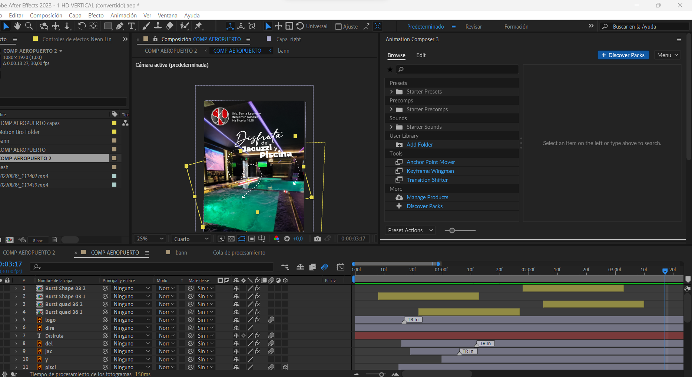Open the 25% magnification dropdown
The height and width of the screenshot is (377, 692).
click(150, 239)
